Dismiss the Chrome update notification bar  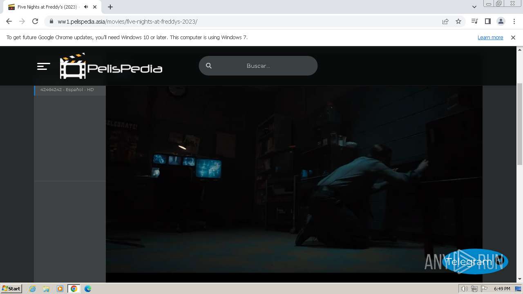point(513,38)
